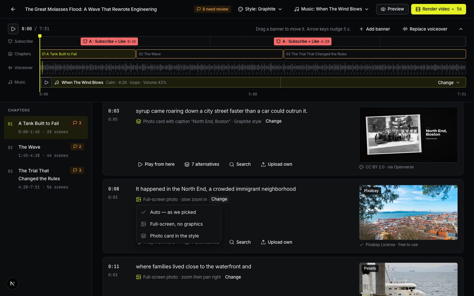Open the music track Change dropdown
474x296 pixels.
448,83
